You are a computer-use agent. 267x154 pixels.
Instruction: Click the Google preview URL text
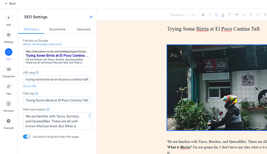(x=57, y=51)
